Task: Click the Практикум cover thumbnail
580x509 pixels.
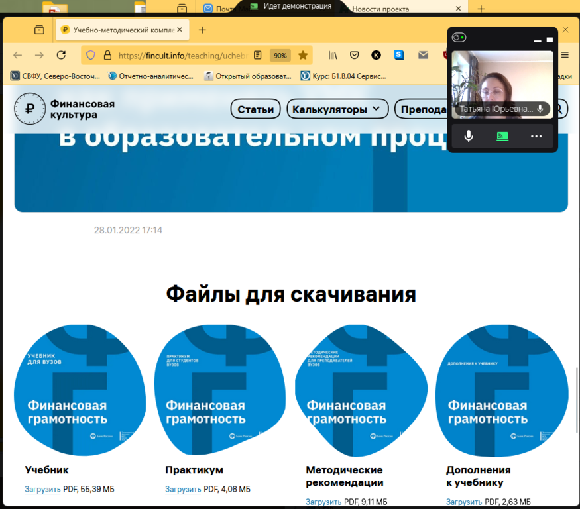Action: point(220,390)
